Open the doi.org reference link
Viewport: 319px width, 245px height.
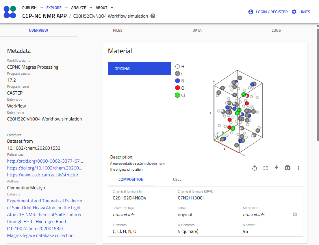45,168
